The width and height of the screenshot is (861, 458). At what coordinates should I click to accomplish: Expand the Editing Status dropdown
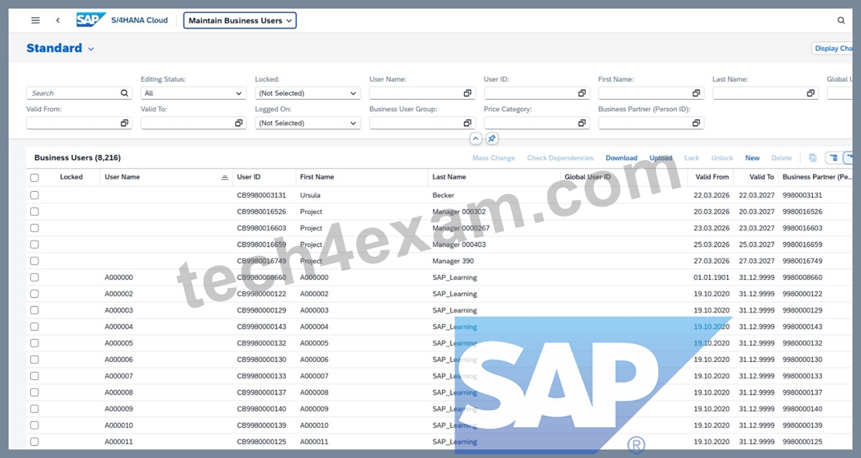tap(194, 94)
